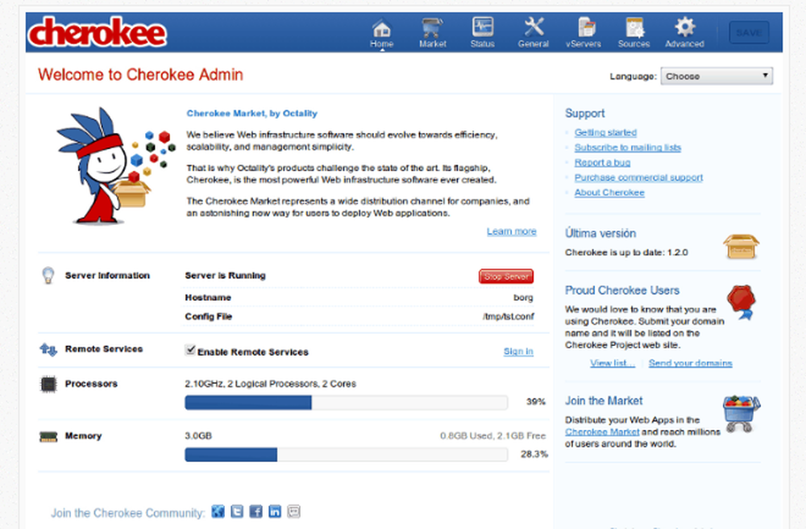Open the Language dropdown
The image size is (806, 529).
pyautogui.click(x=717, y=76)
